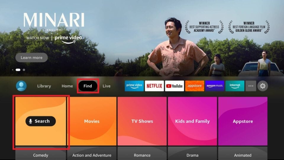Show more apps with the three-dots icon
The width and height of the screenshot is (284, 160).
point(251,86)
